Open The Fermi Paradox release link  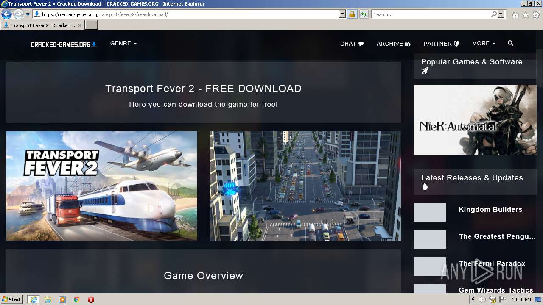492,264
